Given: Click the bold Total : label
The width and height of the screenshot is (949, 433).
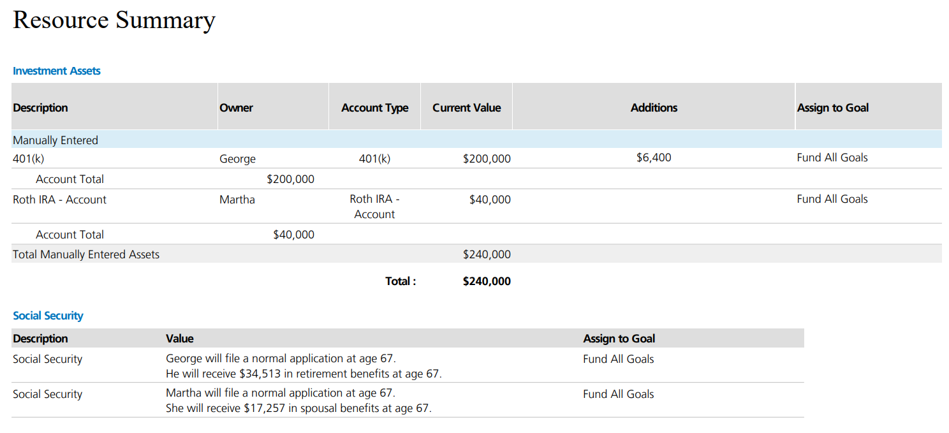Looking at the screenshot, I should (401, 281).
